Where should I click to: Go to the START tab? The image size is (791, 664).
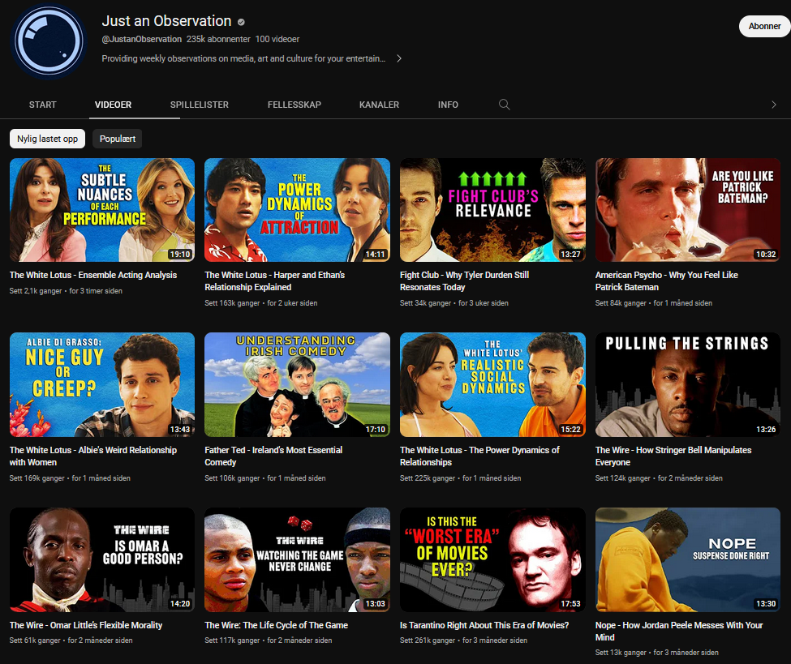[x=43, y=105]
